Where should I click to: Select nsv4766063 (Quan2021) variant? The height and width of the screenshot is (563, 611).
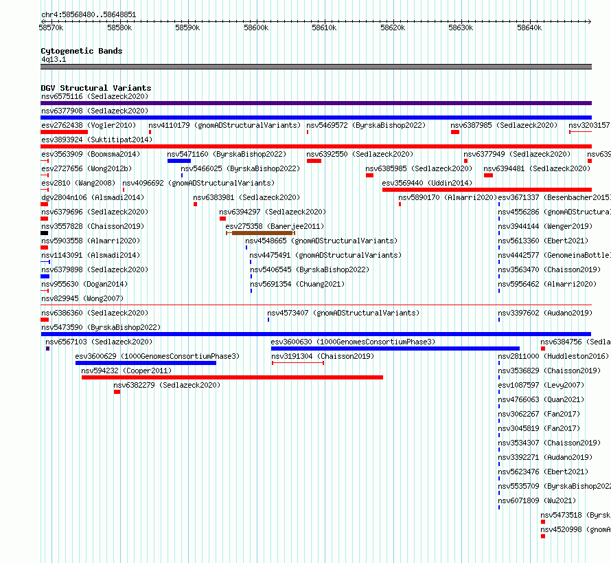(541, 399)
